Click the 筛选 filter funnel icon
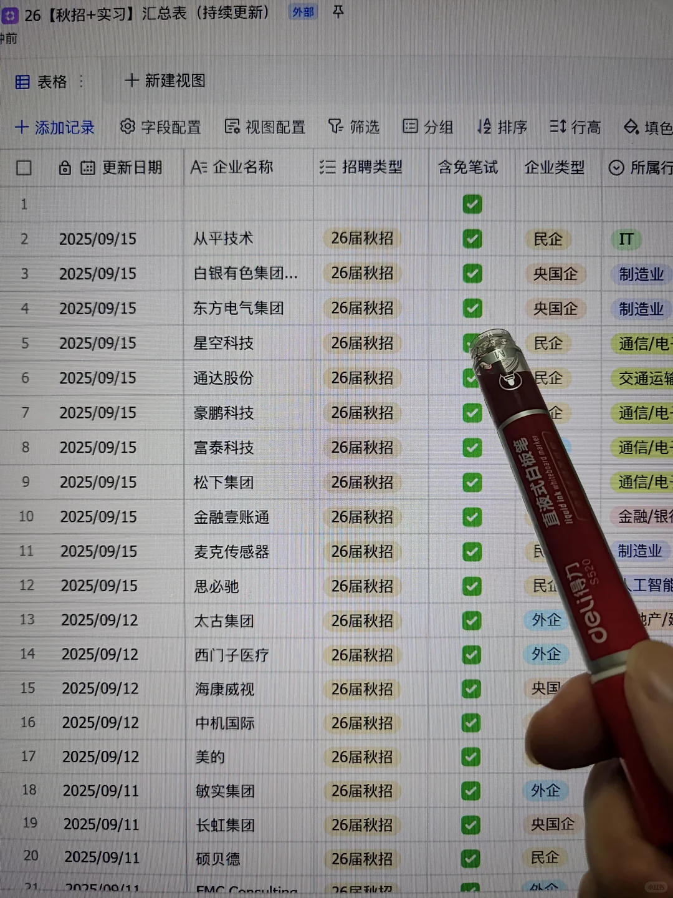 pos(335,127)
